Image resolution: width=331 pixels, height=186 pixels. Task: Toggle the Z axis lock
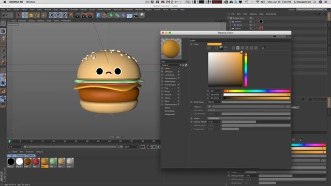pos(64,15)
